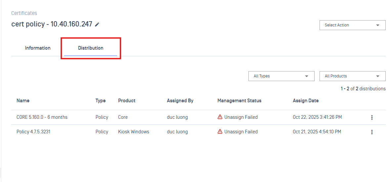Go back via the Certificates breadcrumb

(24, 13)
